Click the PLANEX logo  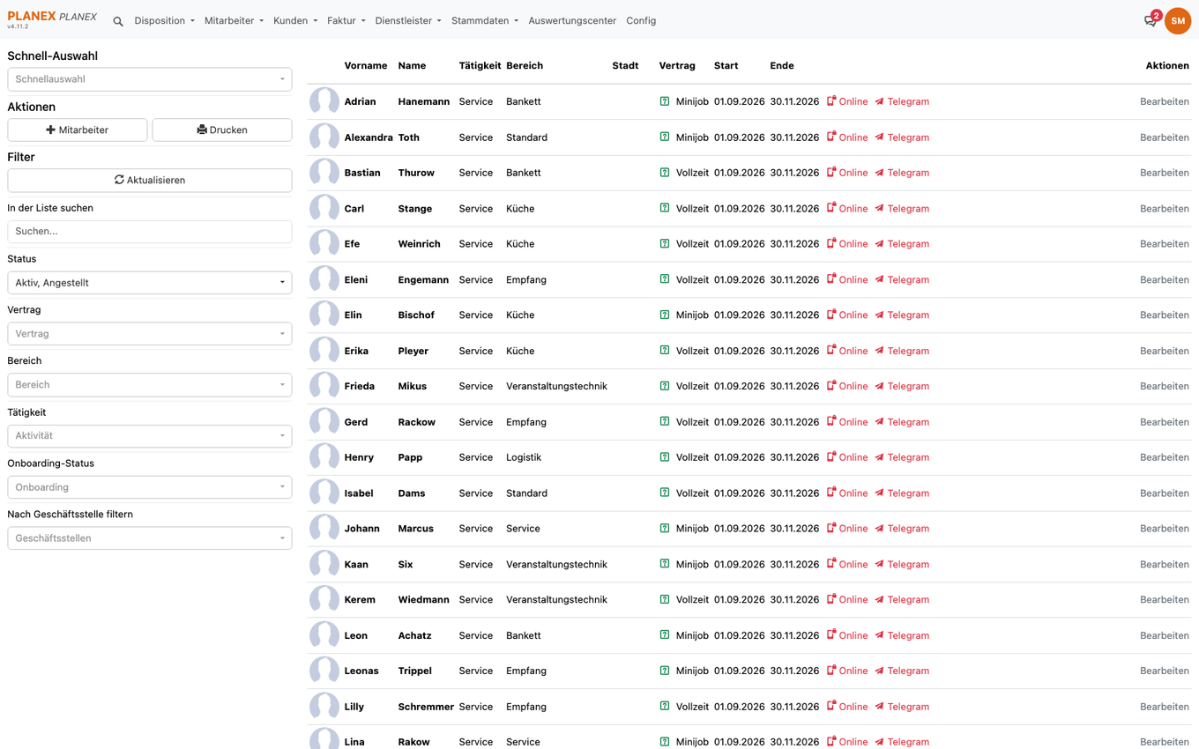pos(52,17)
